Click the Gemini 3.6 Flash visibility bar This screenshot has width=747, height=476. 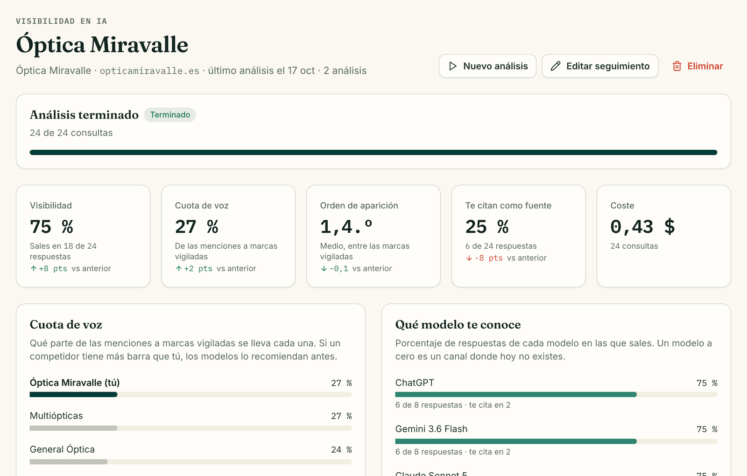(556, 441)
